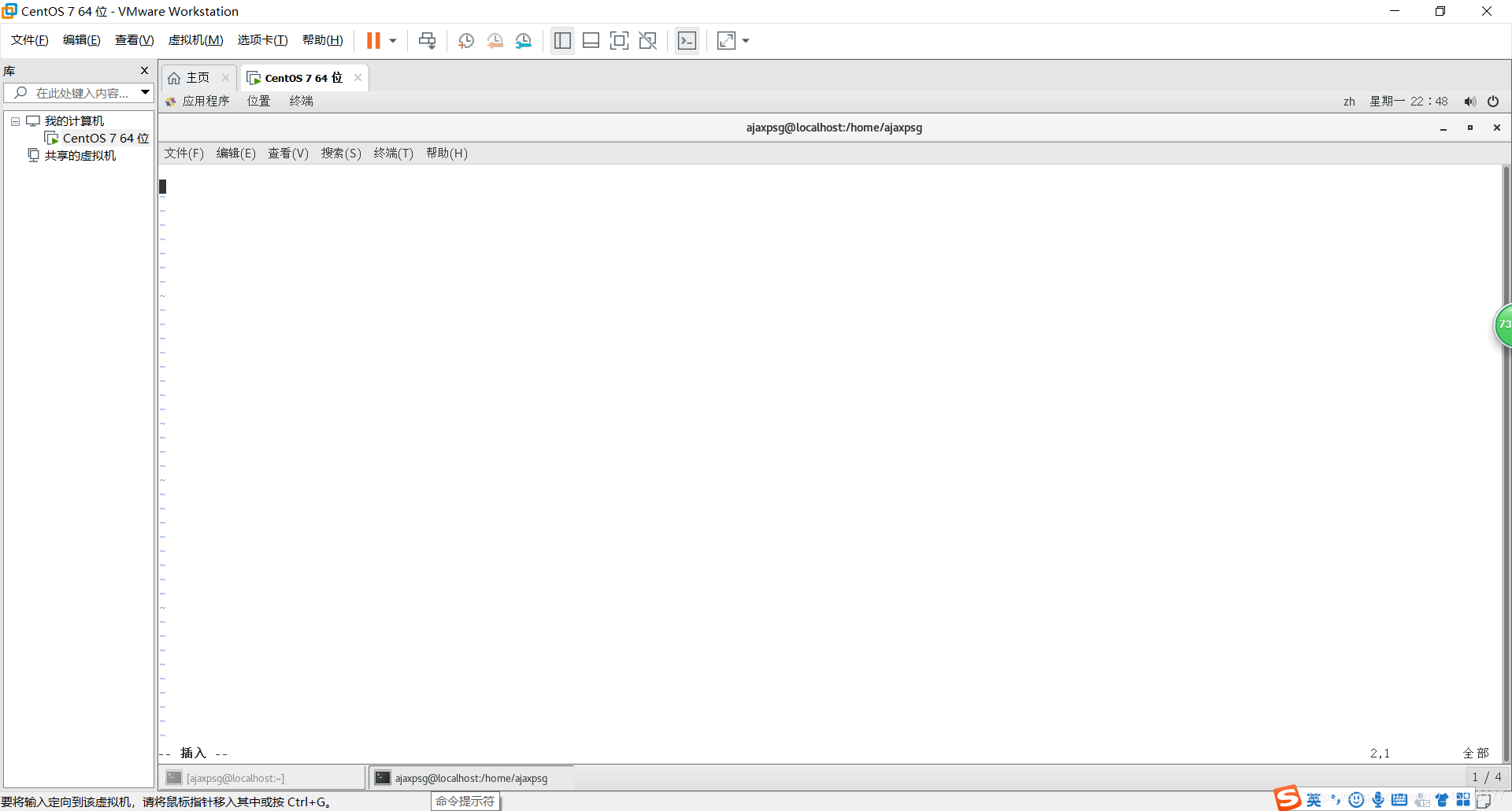
Task: Open VMware 查看(V) menu
Action: [135, 40]
